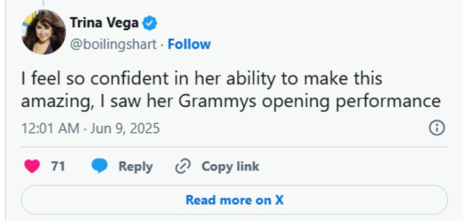Click the Copy link text label
Viewport: 463px width, 221px height.
coord(230,166)
